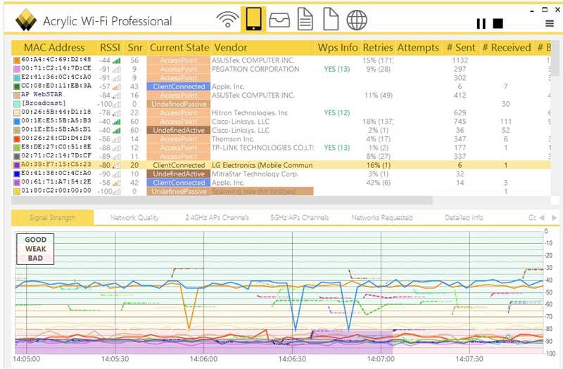
Task: Click the blank page icon
Action: (x=331, y=20)
